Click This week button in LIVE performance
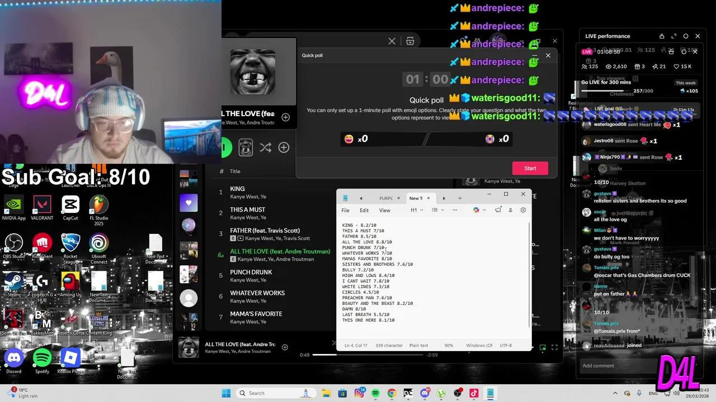This screenshot has width=716, height=402. tap(686, 83)
